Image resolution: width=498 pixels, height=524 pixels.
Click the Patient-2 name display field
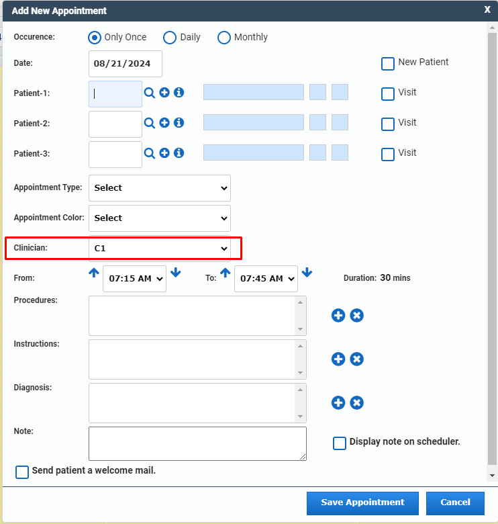click(254, 122)
